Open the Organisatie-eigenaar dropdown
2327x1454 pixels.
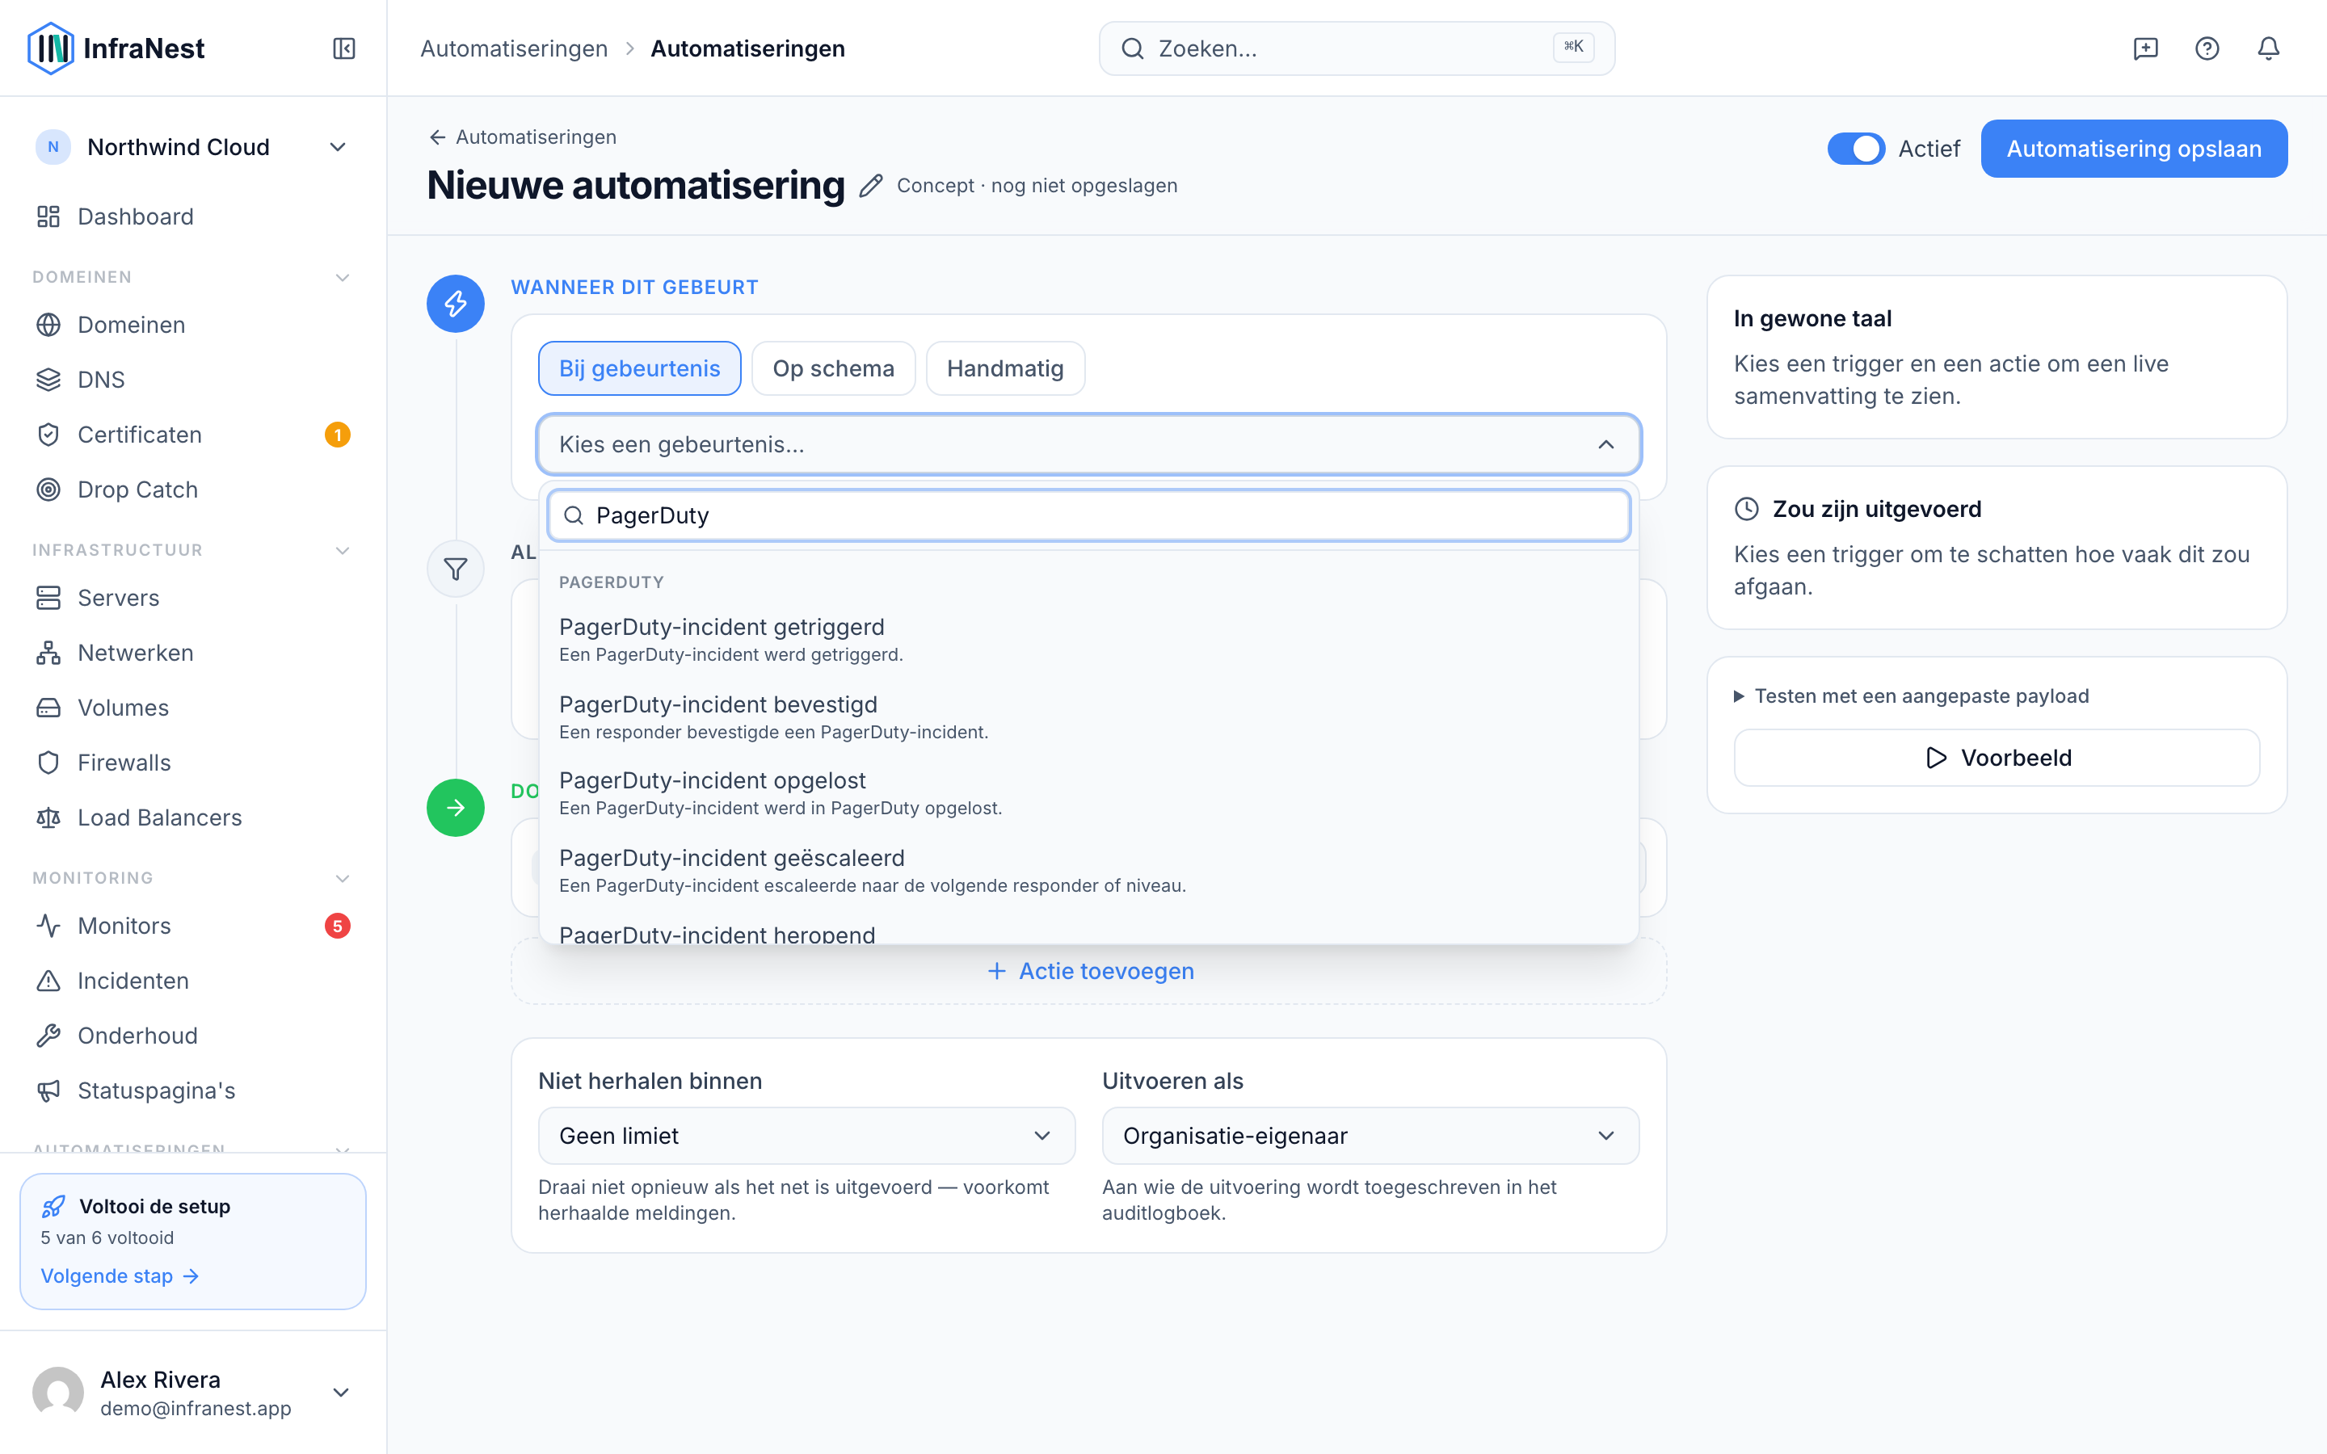(x=1370, y=1136)
